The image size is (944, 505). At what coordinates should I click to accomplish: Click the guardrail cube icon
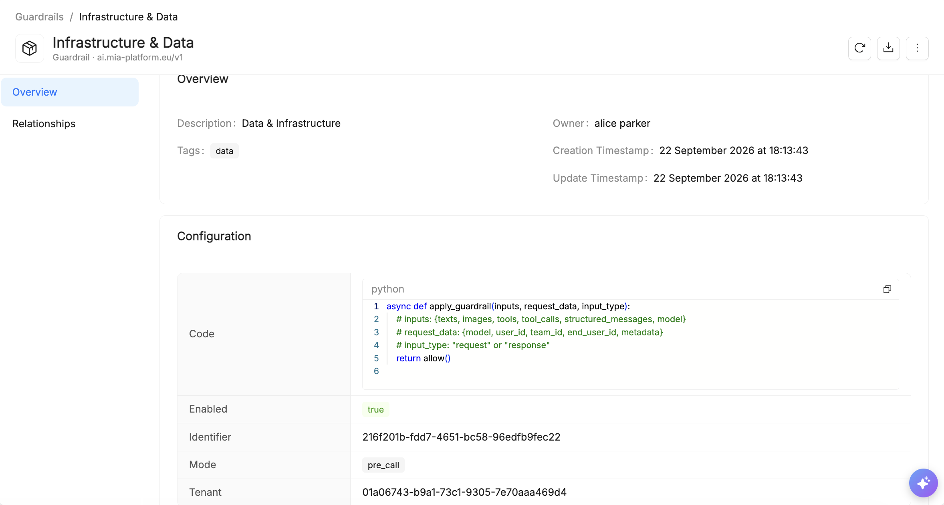[x=30, y=48]
